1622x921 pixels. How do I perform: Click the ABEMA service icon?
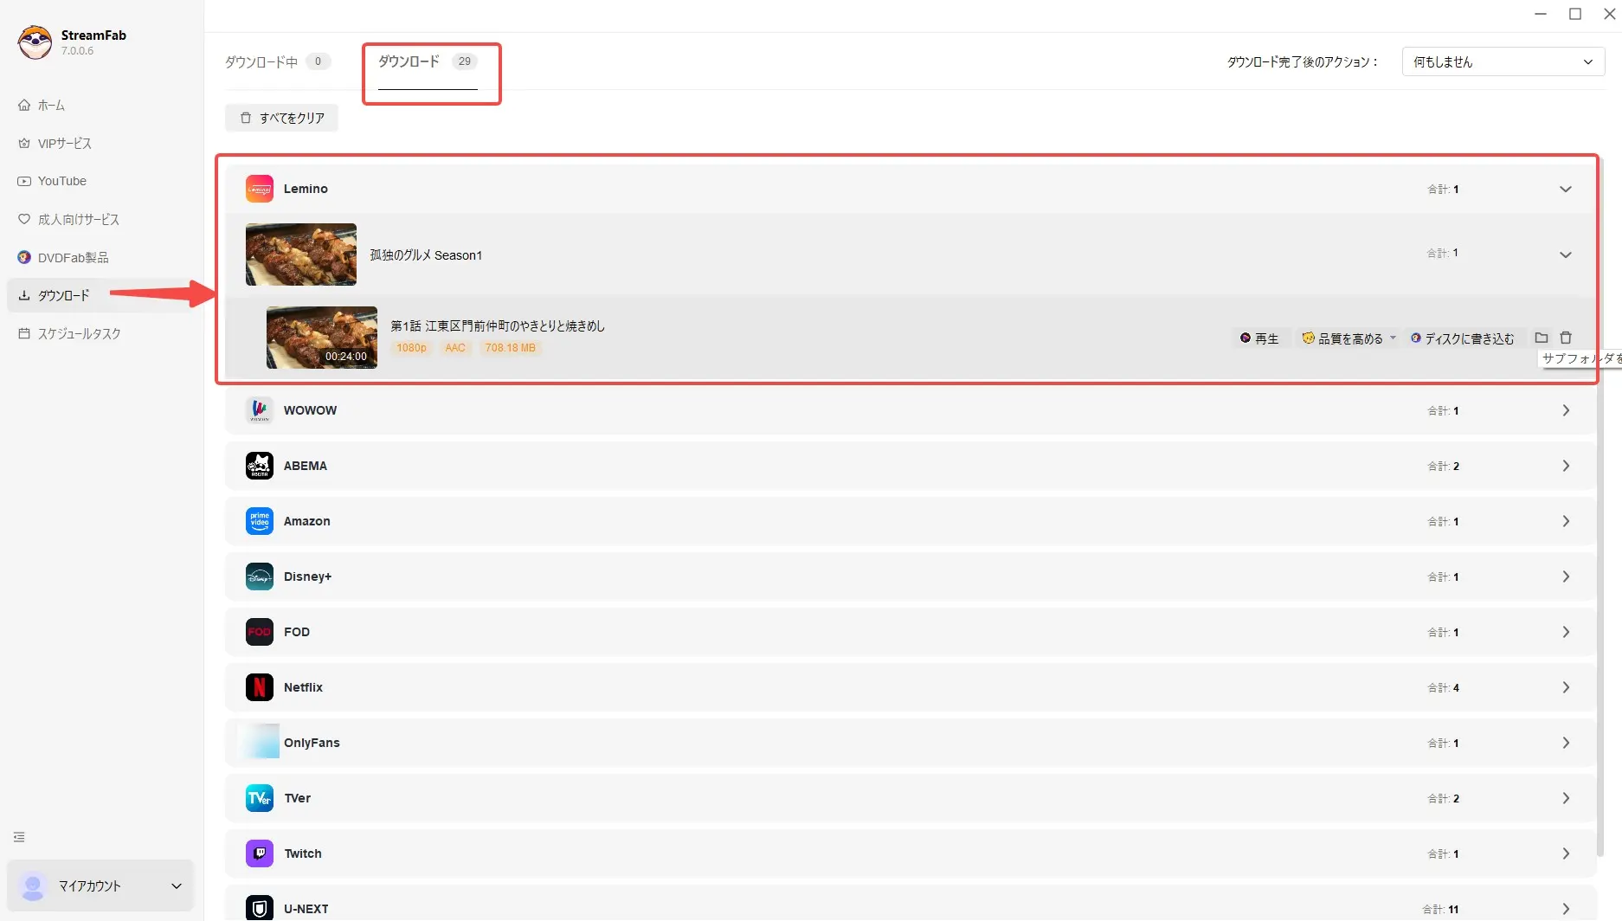[260, 466]
